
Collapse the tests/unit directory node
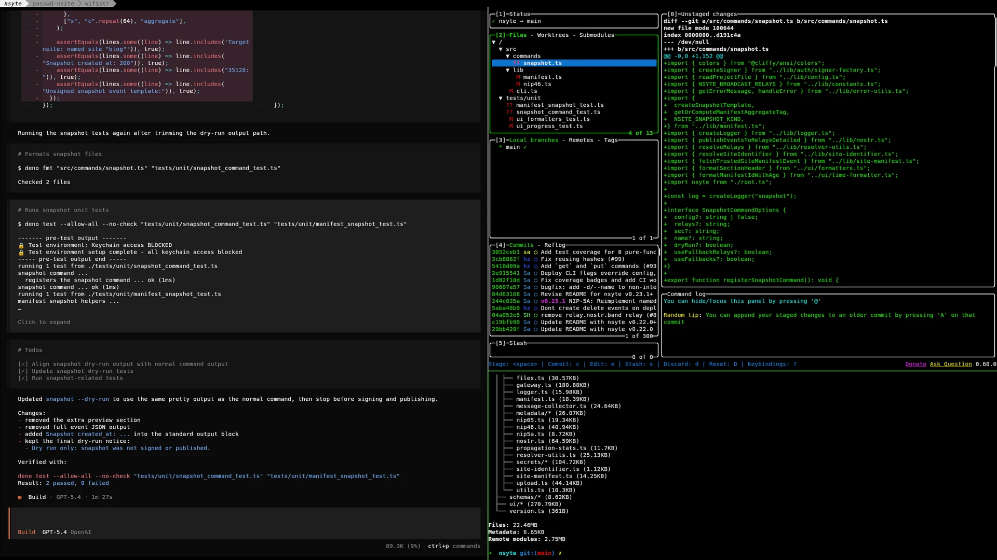pyautogui.click(x=501, y=98)
